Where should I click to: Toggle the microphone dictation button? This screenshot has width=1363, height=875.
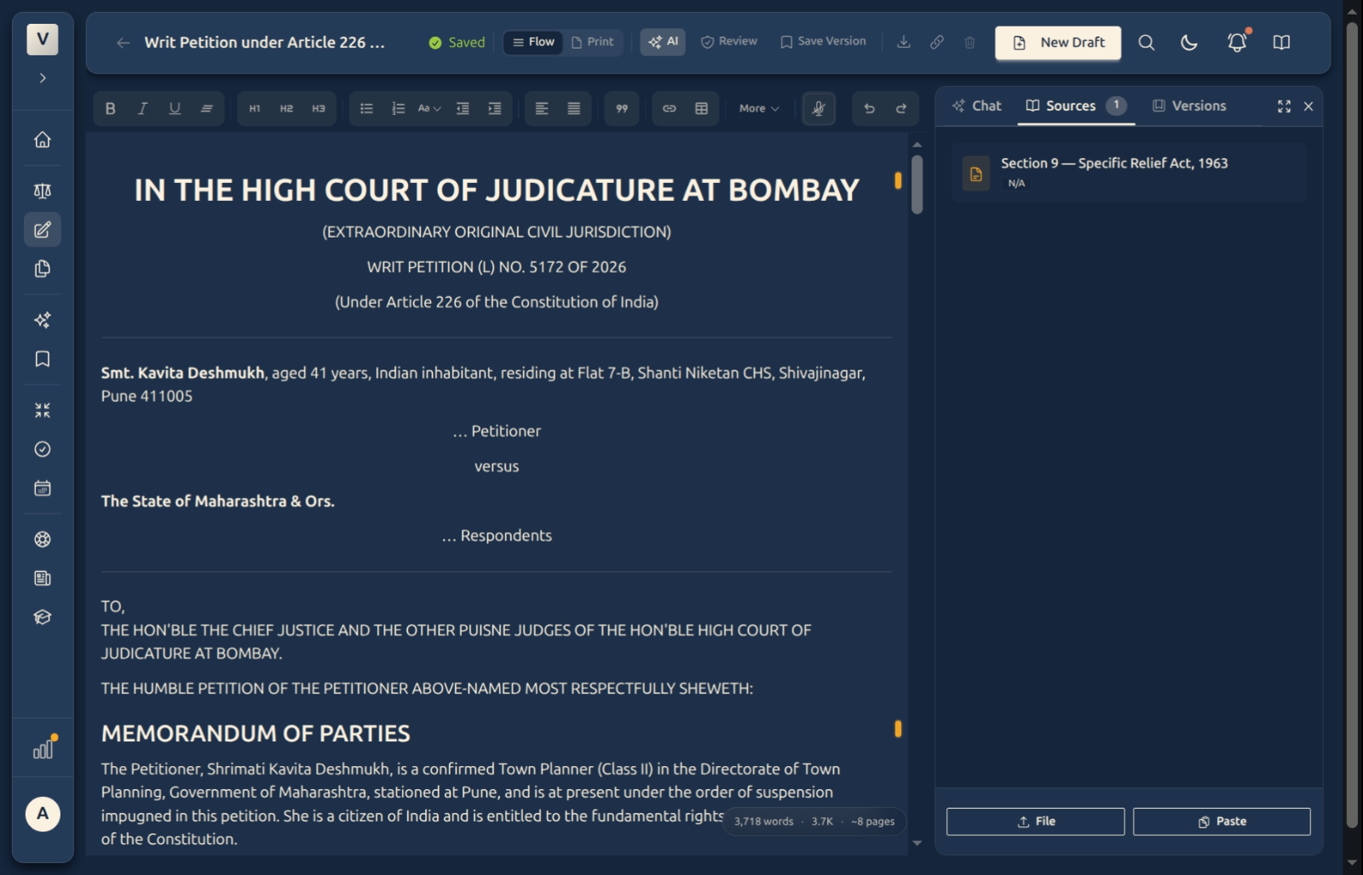(x=819, y=108)
